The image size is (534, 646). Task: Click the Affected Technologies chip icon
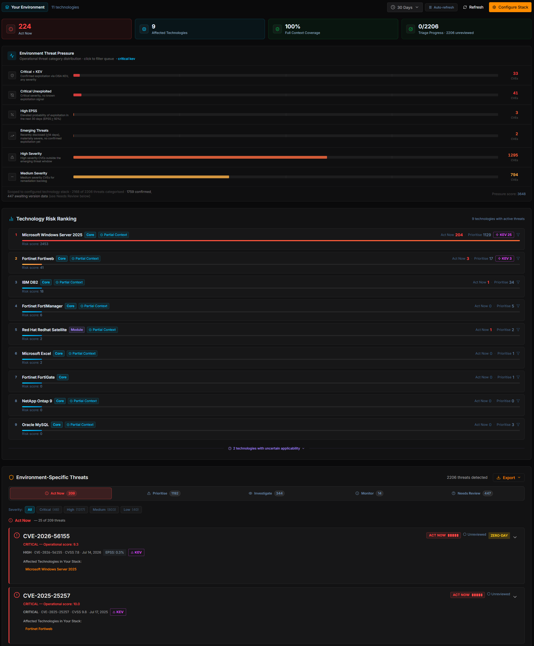(x=144, y=29)
